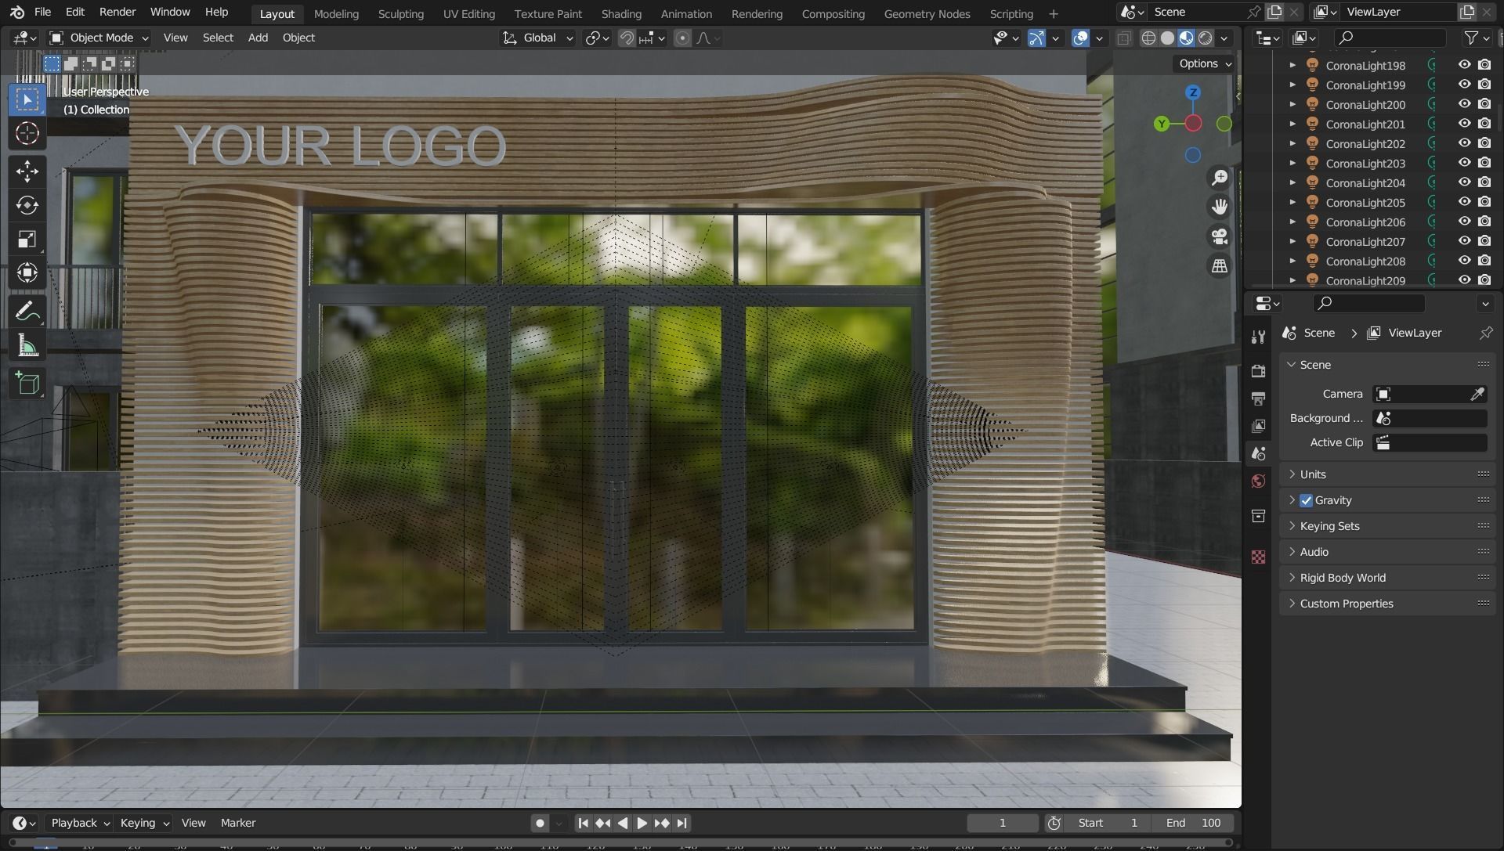The height and width of the screenshot is (851, 1504).
Task: Open the Render menu
Action: pyautogui.click(x=117, y=12)
